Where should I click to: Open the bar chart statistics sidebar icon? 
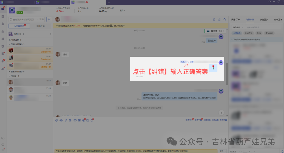click(x=3, y=31)
